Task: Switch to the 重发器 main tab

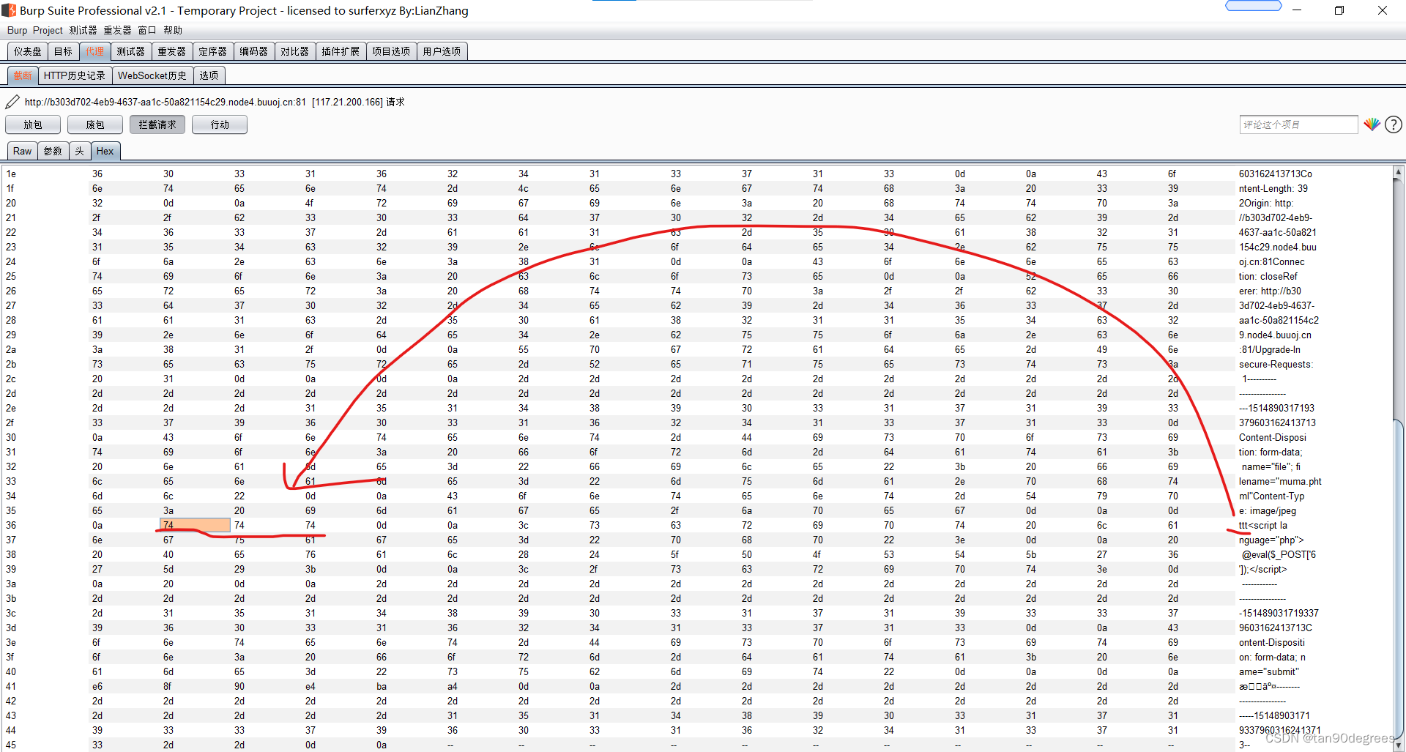Action: click(171, 51)
